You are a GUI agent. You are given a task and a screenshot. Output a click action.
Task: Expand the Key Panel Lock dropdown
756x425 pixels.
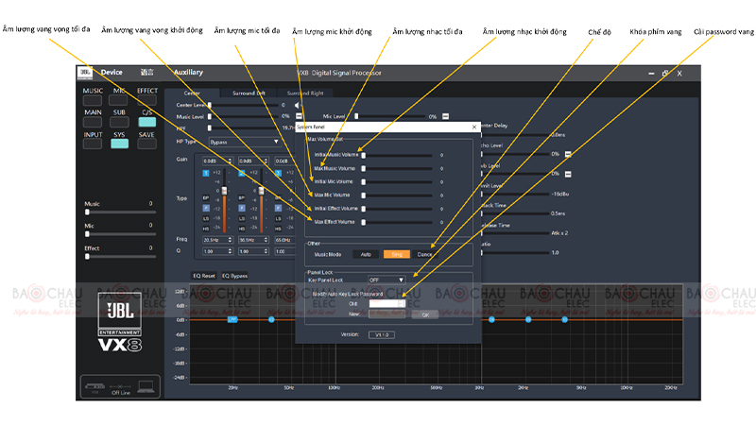[387, 280]
